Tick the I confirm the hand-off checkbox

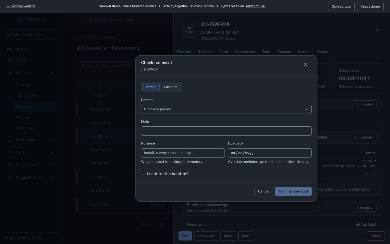[x=143, y=173]
